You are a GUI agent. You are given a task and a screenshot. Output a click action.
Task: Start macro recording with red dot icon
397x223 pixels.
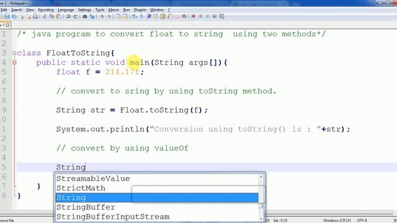tap(193, 17)
